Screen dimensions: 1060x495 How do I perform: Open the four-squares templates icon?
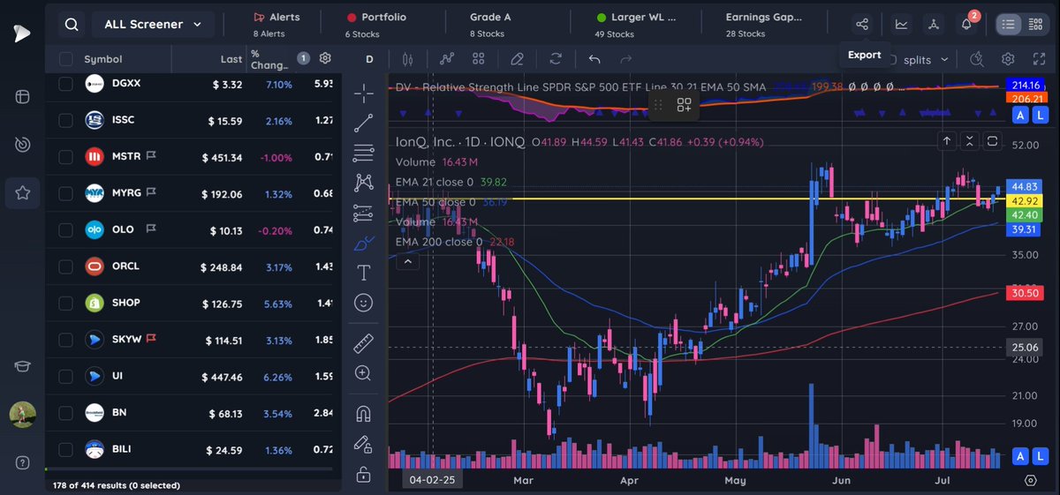click(479, 59)
